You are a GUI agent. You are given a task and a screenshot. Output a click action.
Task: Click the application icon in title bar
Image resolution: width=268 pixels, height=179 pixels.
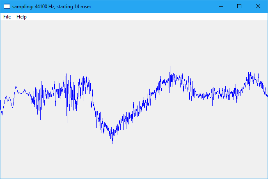7,7
